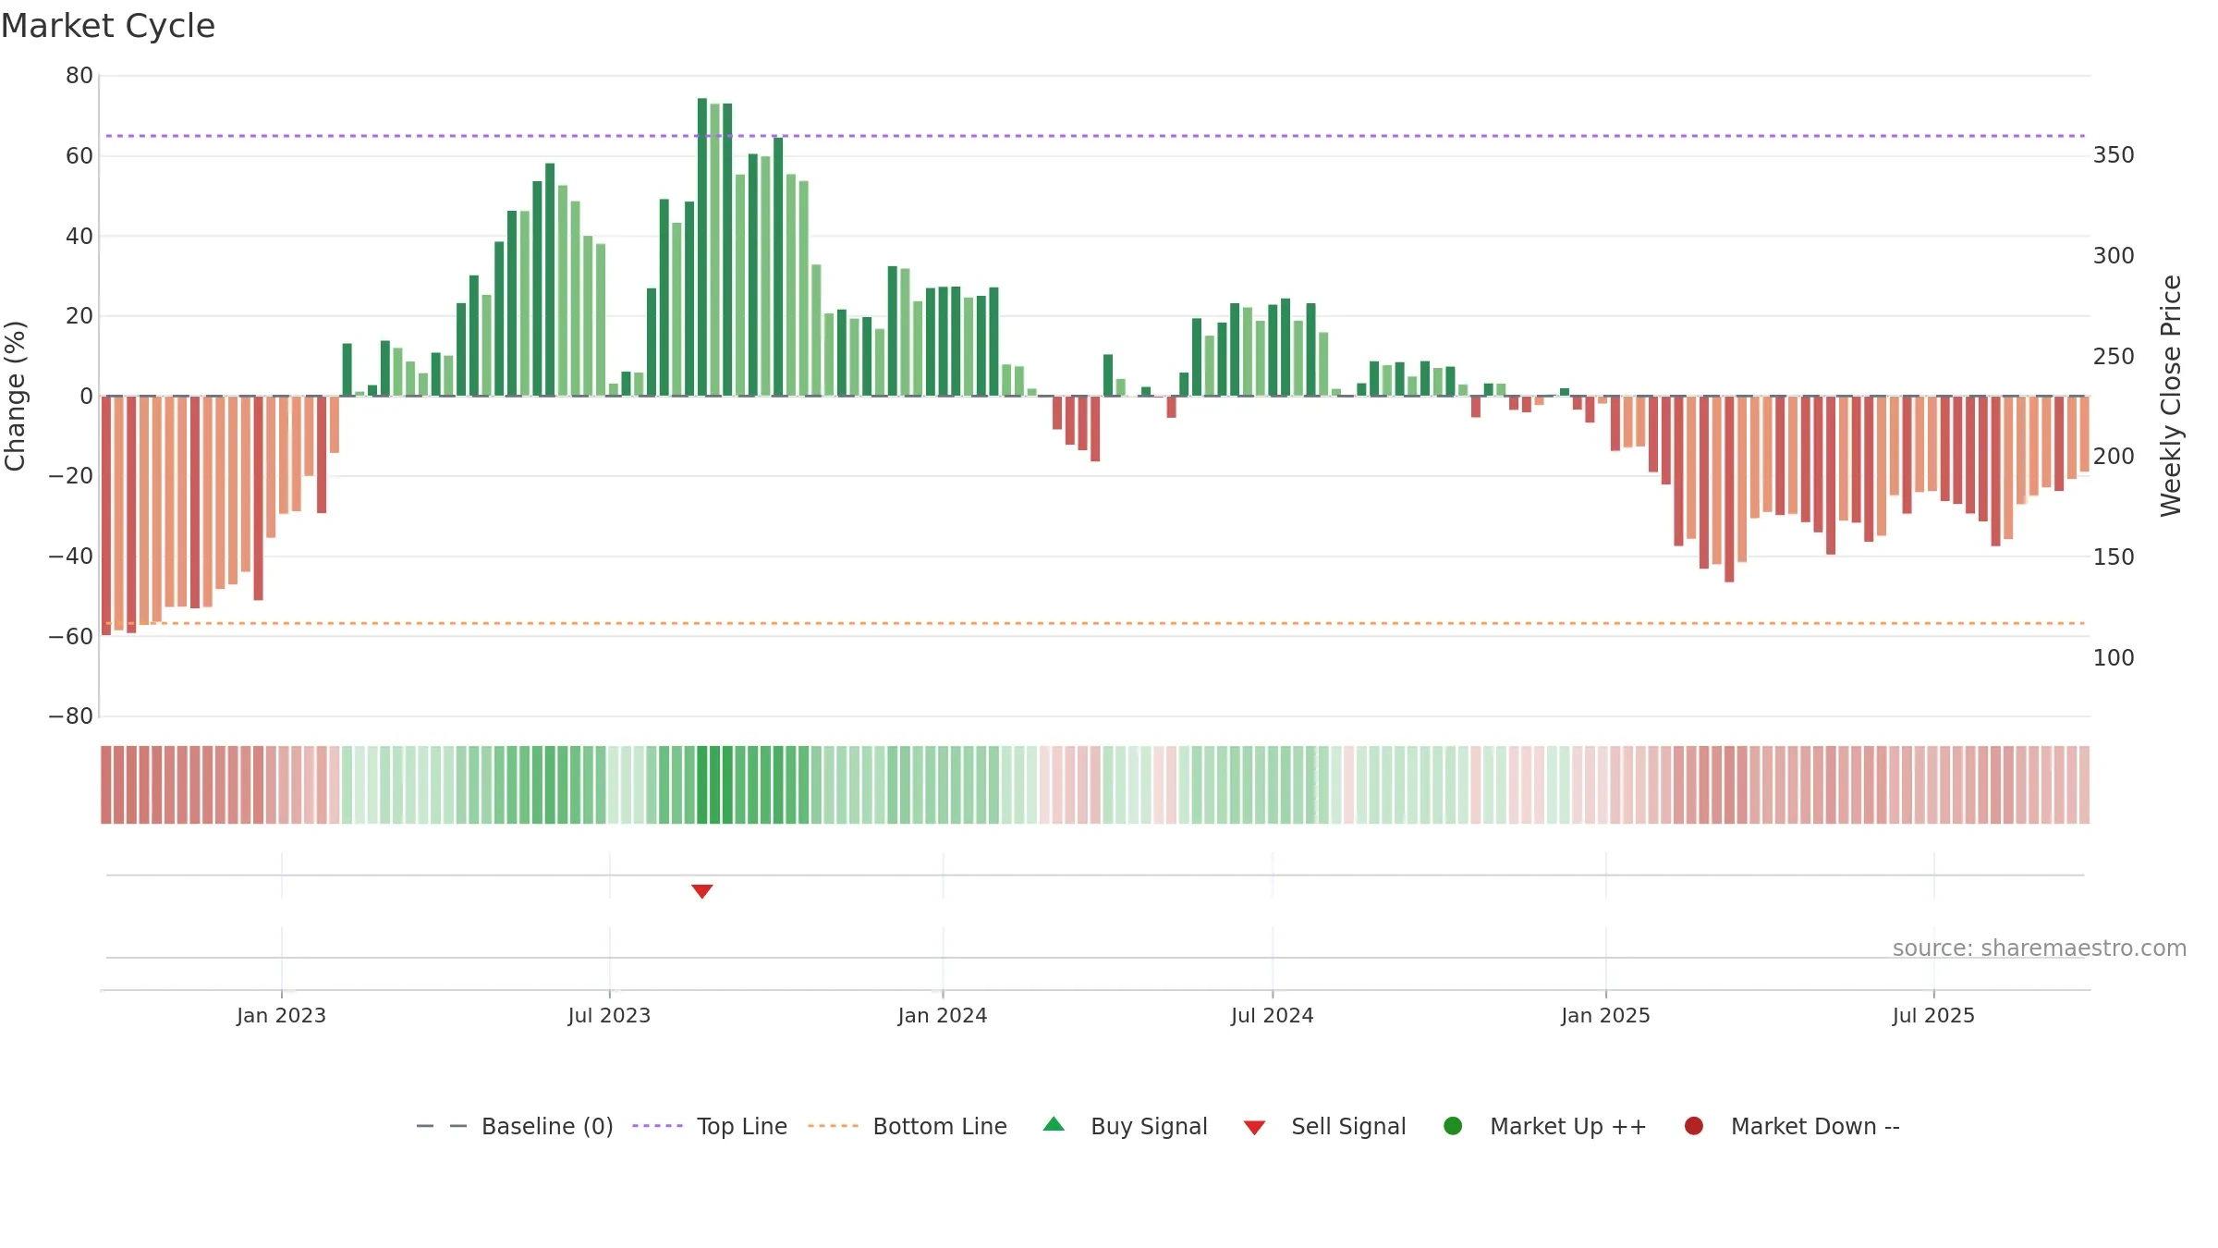This screenshot has height=1248, width=2218.
Task: Click the Baseline (0) legend entry
Action: coord(515,1126)
